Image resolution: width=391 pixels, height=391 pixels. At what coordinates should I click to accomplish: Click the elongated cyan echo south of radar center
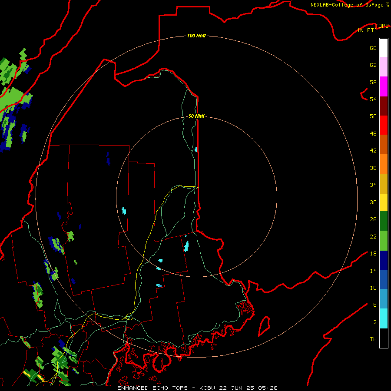pyautogui.click(x=186, y=246)
